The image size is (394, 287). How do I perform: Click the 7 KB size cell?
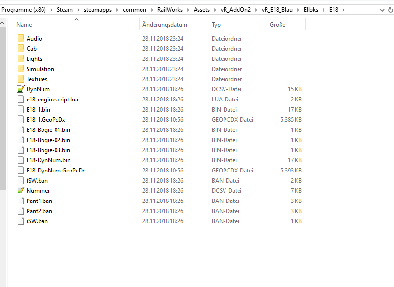point(296,191)
